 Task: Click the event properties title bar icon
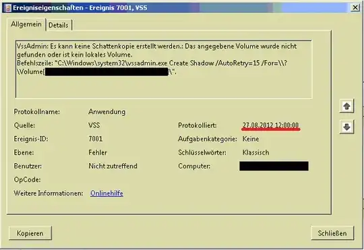pyautogui.click(x=8, y=7)
